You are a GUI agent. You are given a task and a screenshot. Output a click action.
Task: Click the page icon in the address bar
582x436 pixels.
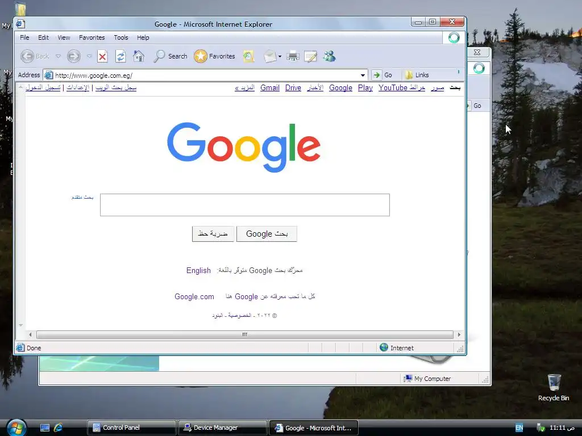pos(49,76)
